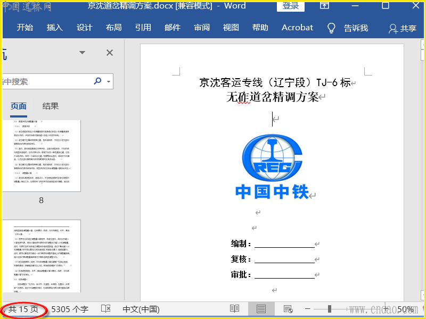Click the 共 15 页 page count
The height and width of the screenshot is (319, 426).
pos(23,309)
